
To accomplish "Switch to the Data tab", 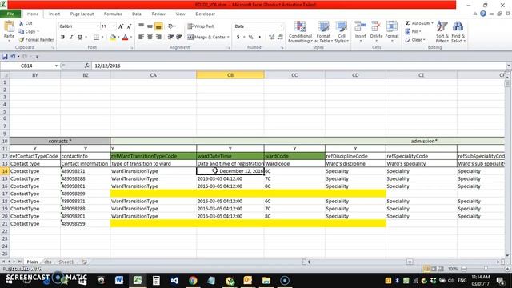I will (x=137, y=14).
